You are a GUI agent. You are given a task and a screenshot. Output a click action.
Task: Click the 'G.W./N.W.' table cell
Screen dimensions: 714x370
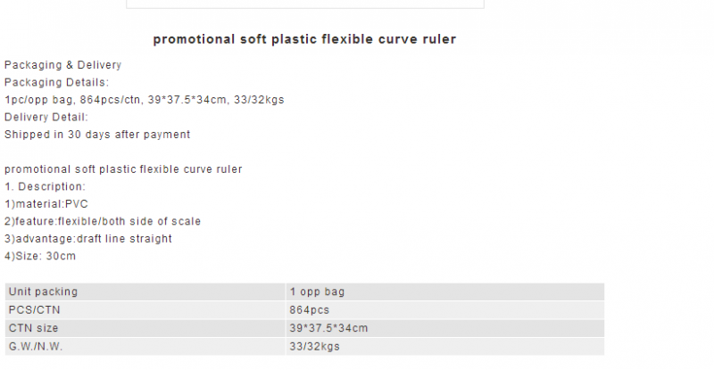tap(145, 346)
